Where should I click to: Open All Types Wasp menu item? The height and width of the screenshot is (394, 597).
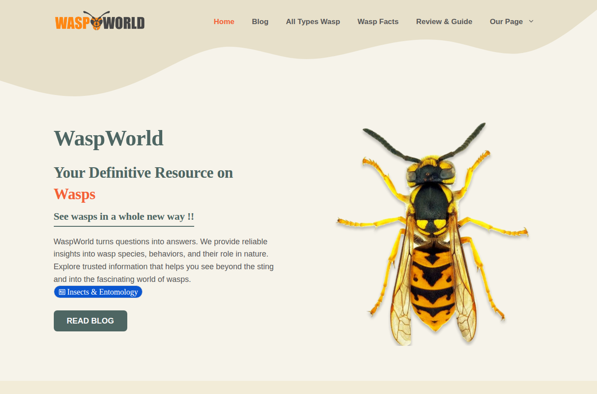pos(313,21)
